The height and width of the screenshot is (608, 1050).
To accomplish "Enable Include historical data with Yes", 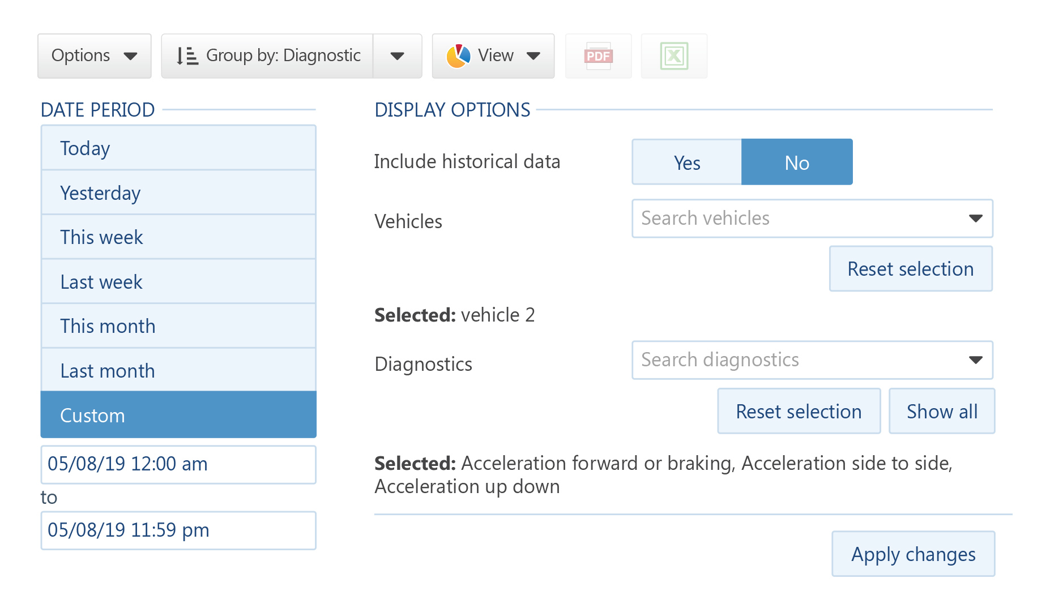I will (686, 162).
